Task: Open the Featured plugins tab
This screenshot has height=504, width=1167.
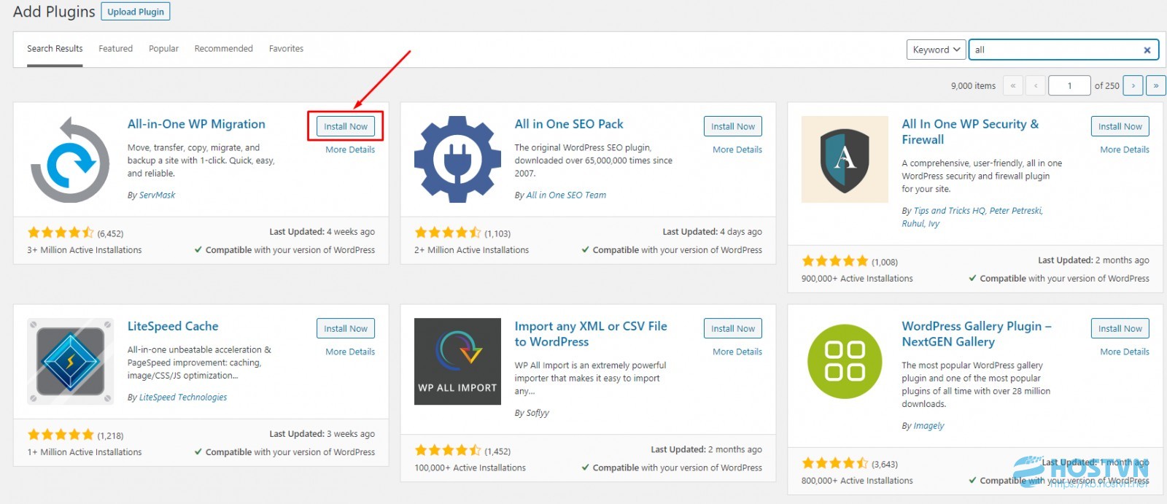Action: click(116, 49)
